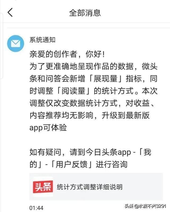The image size is (170, 212).
Task: Open 统计方式调整详细说明 link card
Action: (96, 187)
